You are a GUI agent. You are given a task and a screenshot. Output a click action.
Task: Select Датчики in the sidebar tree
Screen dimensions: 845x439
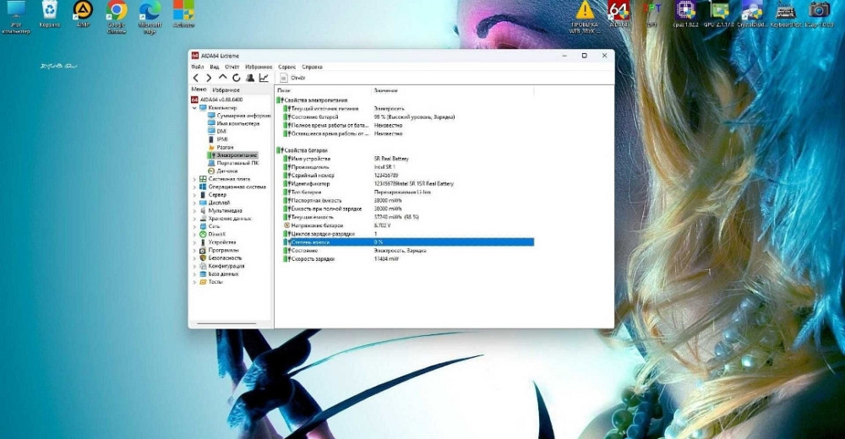coord(227,171)
